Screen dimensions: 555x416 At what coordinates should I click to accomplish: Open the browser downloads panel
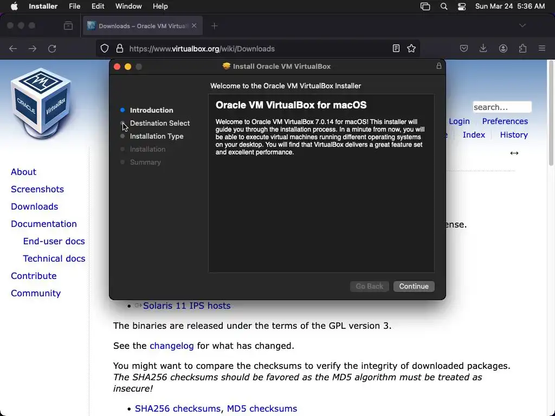tap(483, 48)
